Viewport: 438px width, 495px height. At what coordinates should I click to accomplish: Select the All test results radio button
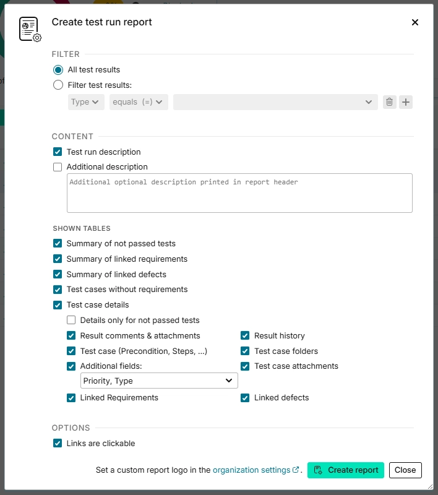[x=58, y=69]
